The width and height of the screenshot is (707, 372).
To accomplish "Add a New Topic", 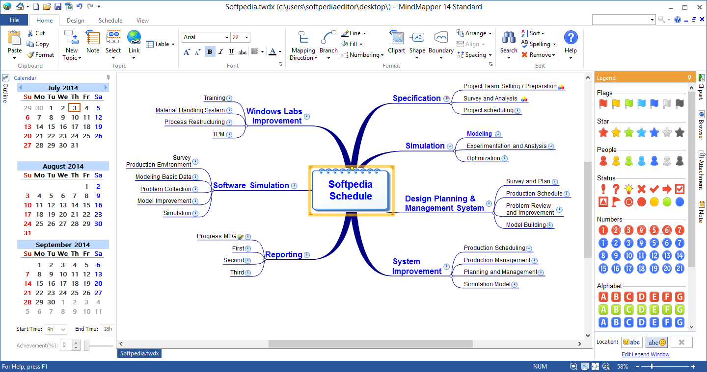I will tap(72, 45).
